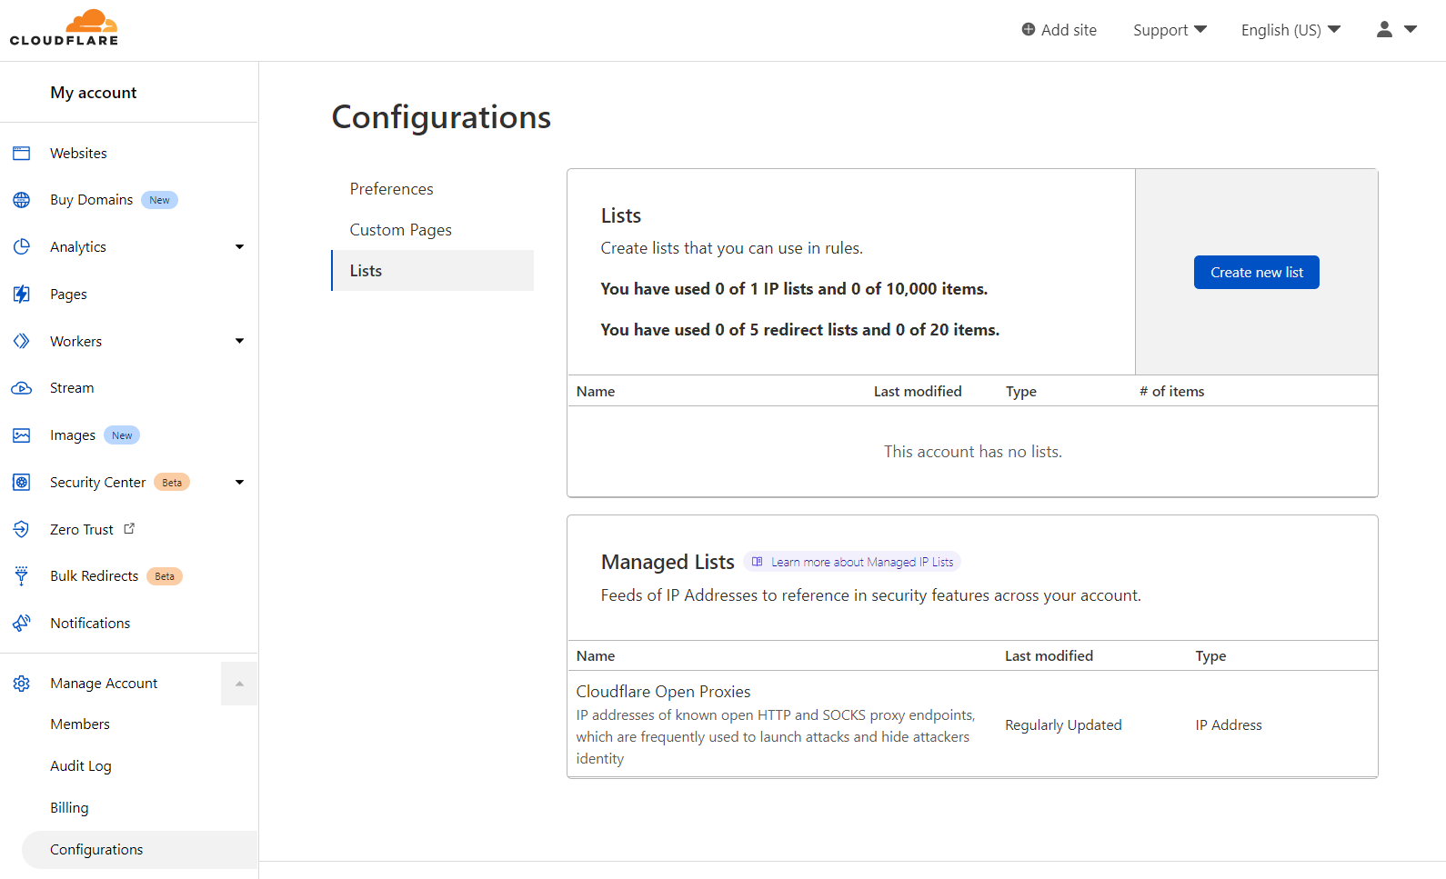Click the Websites sidebar icon
1446x879 pixels.
pyautogui.click(x=22, y=154)
